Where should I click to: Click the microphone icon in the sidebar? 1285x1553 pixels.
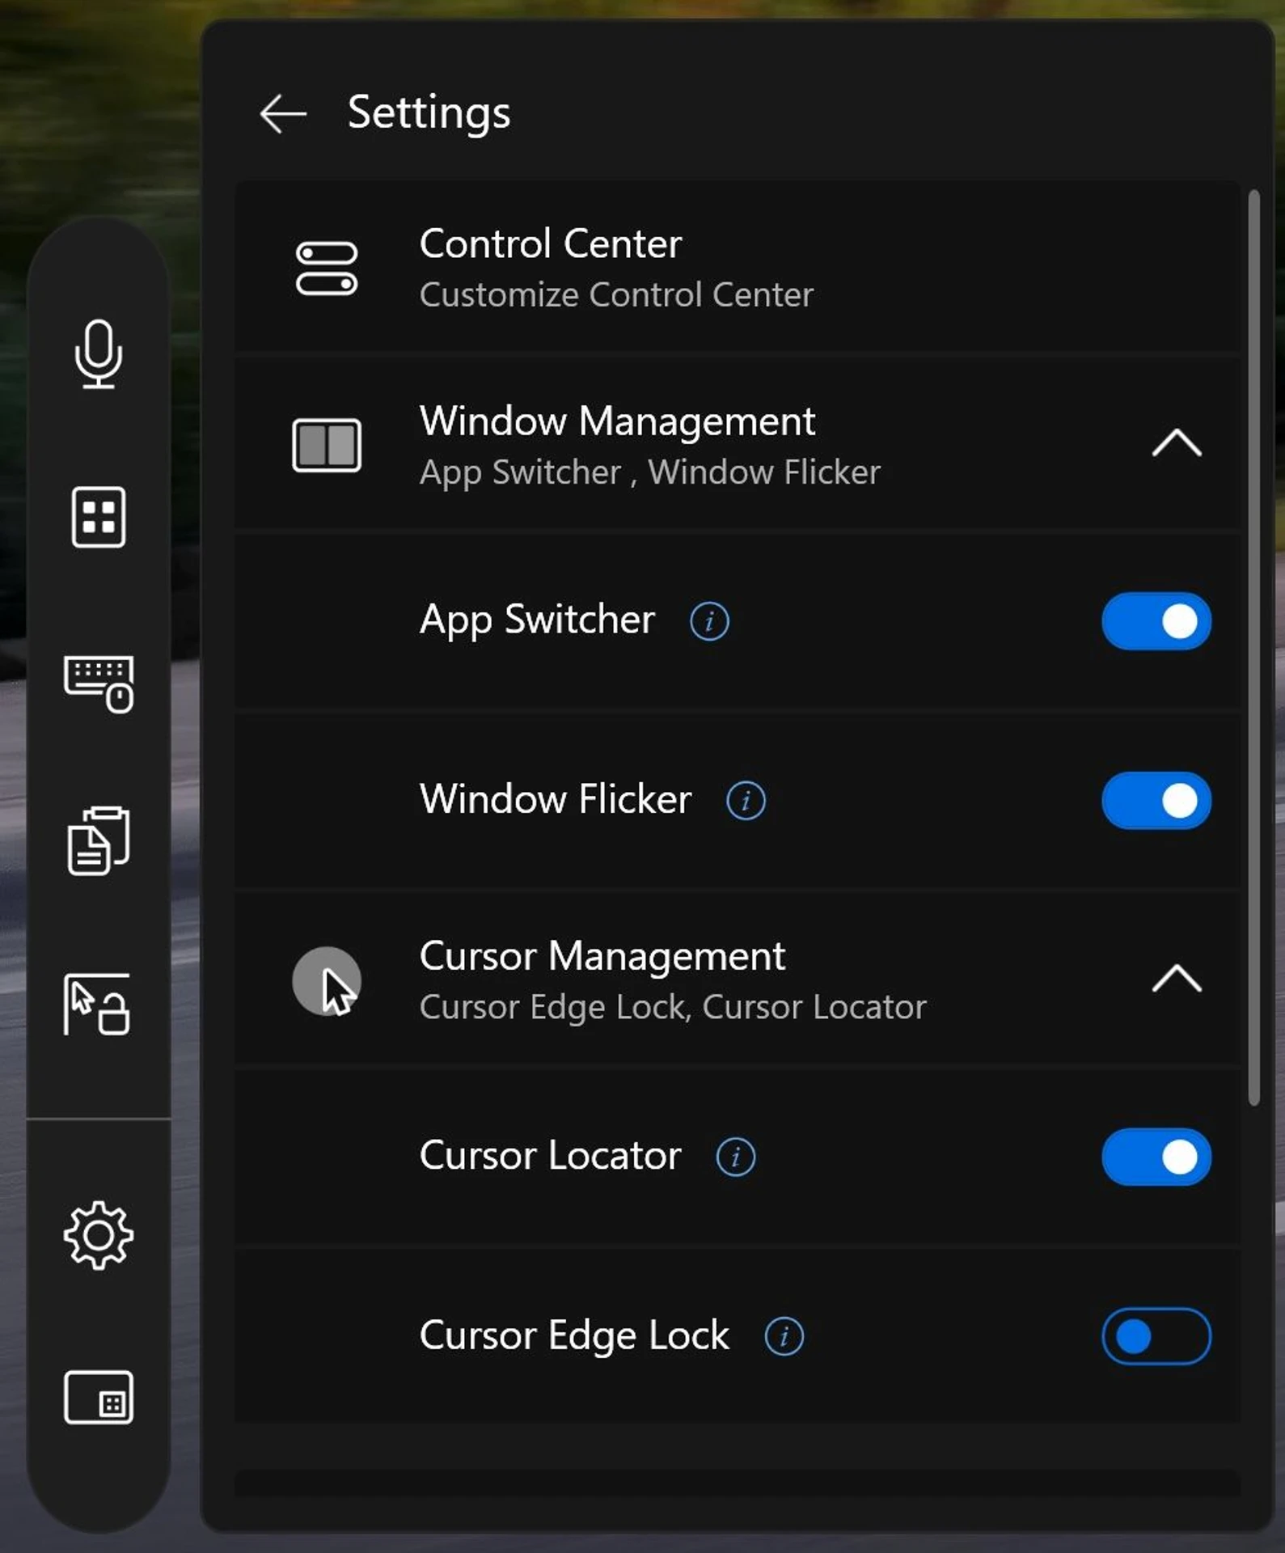pos(99,353)
